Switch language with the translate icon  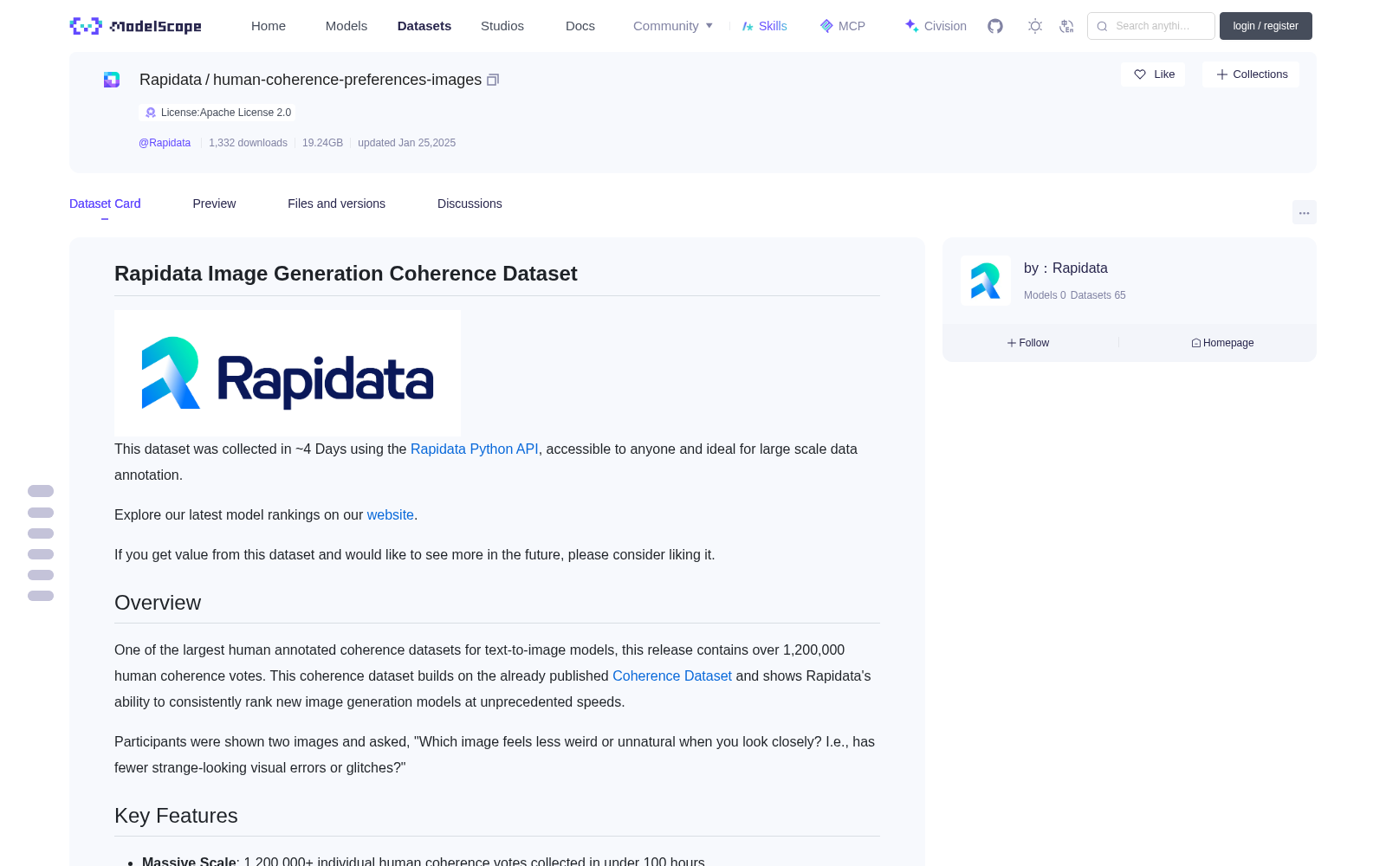[1066, 26]
